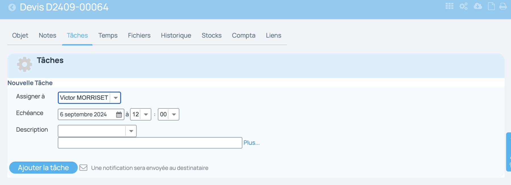The image size is (511, 185).
Task: Expand the Assigner à dropdown
Action: (x=116, y=98)
